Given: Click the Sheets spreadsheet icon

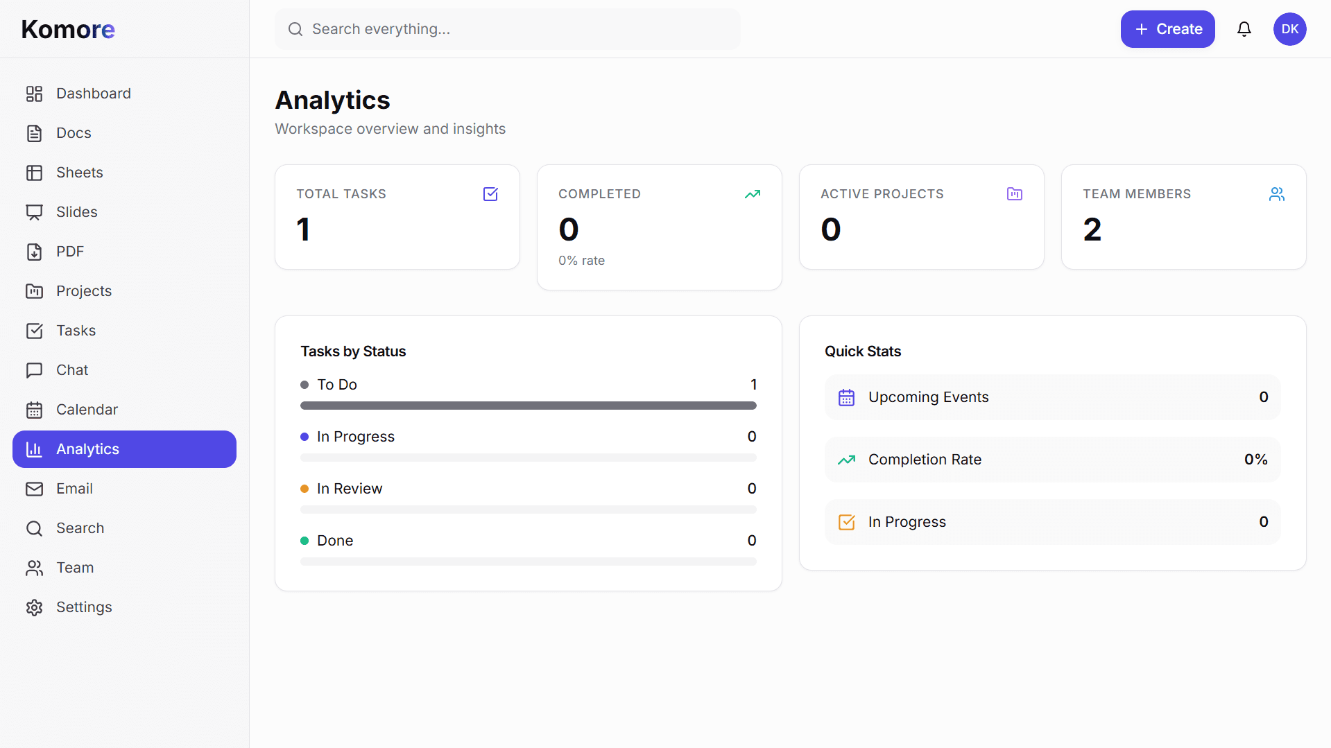Looking at the screenshot, I should (x=35, y=172).
